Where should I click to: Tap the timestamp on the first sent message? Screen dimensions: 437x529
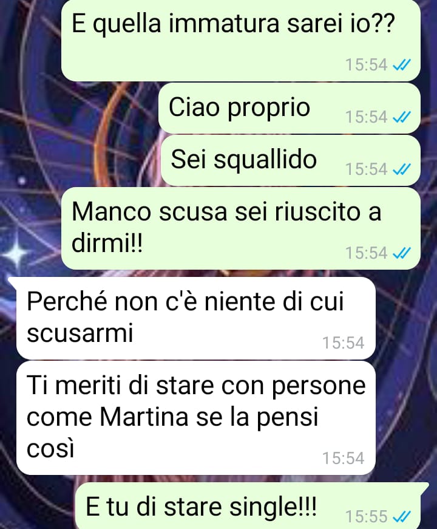pos(366,64)
